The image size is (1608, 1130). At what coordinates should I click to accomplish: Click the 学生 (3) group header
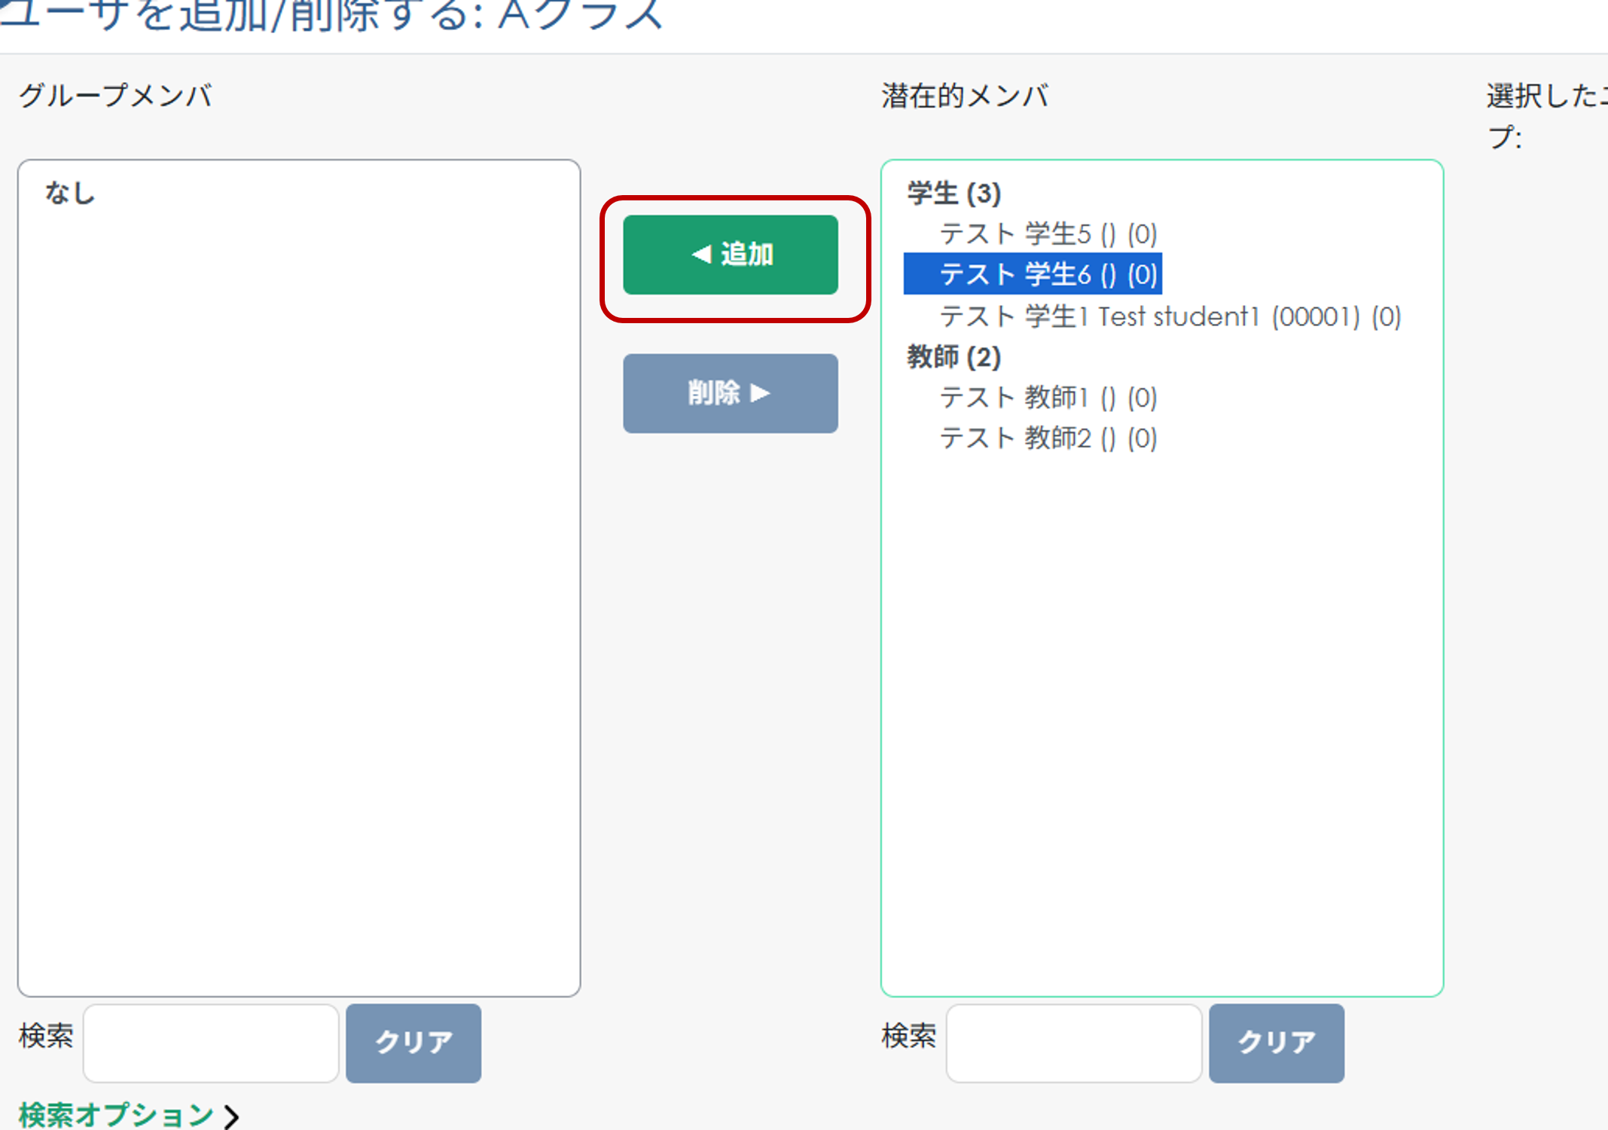(x=953, y=193)
